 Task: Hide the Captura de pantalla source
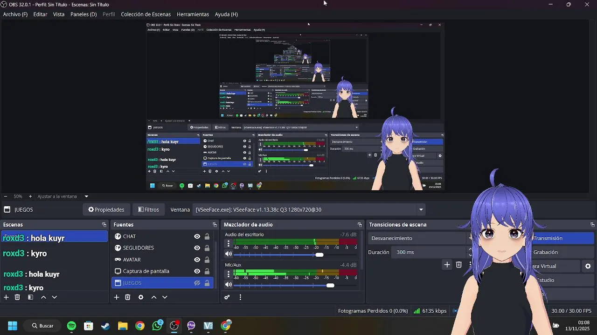(x=197, y=271)
